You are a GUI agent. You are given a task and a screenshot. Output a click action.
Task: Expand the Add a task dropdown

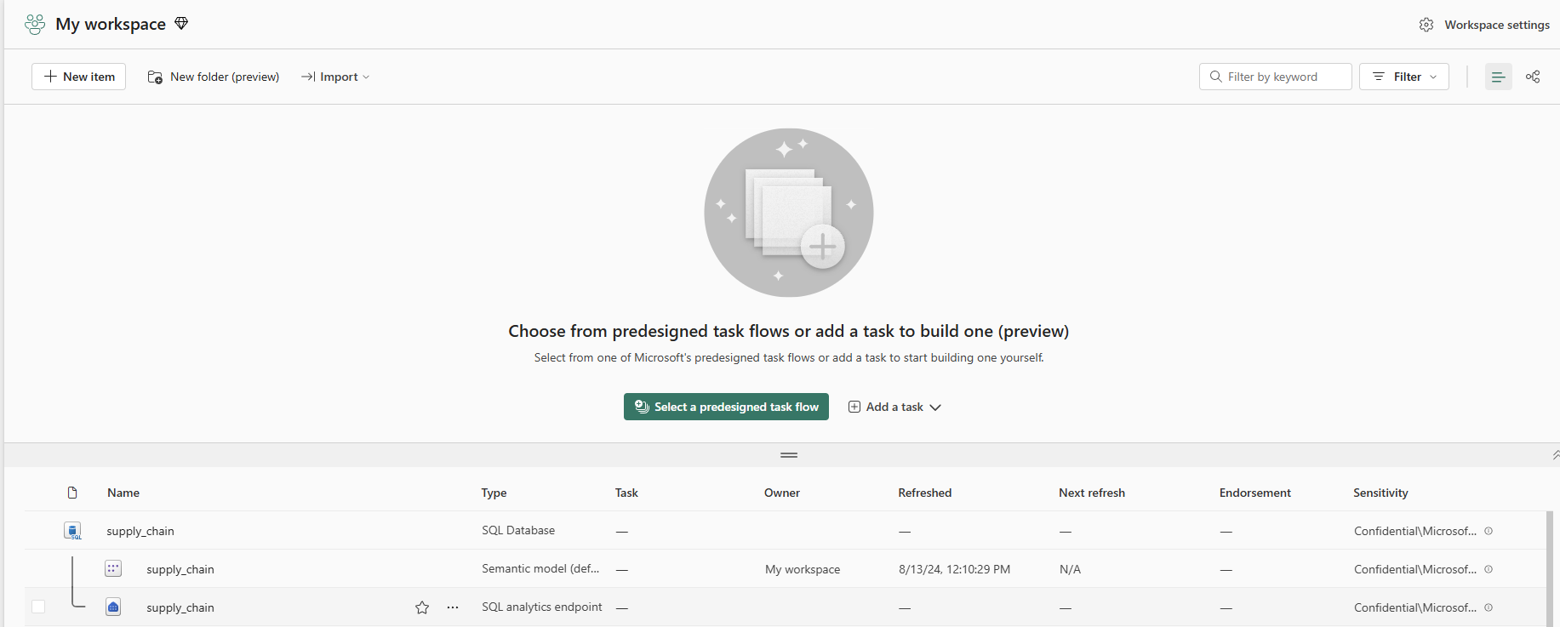click(x=894, y=407)
